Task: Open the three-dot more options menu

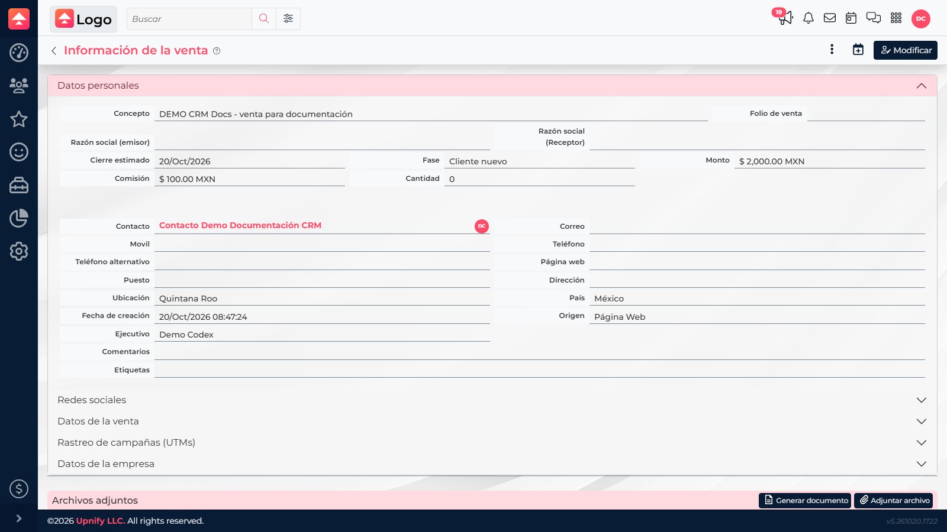Action: tap(832, 50)
